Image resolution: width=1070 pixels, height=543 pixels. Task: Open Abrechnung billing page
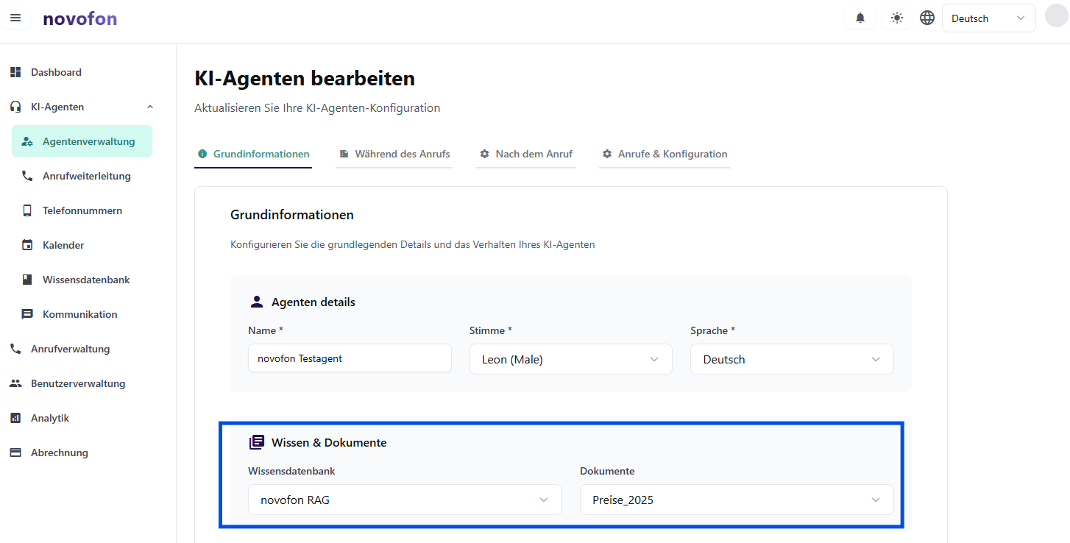59,452
